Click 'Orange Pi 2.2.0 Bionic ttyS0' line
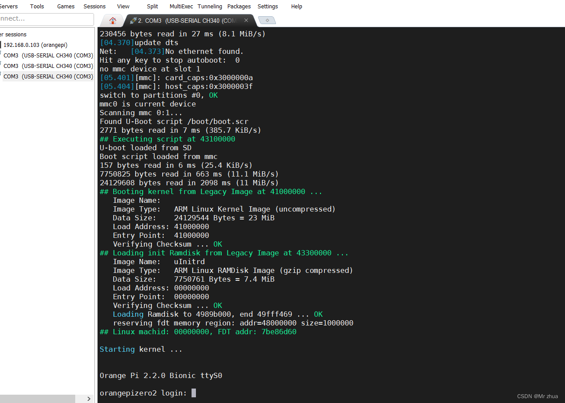 tap(161, 375)
